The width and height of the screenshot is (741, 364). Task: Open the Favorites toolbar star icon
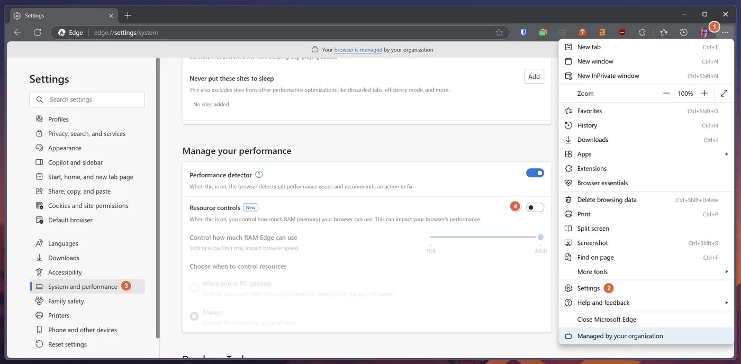click(664, 32)
